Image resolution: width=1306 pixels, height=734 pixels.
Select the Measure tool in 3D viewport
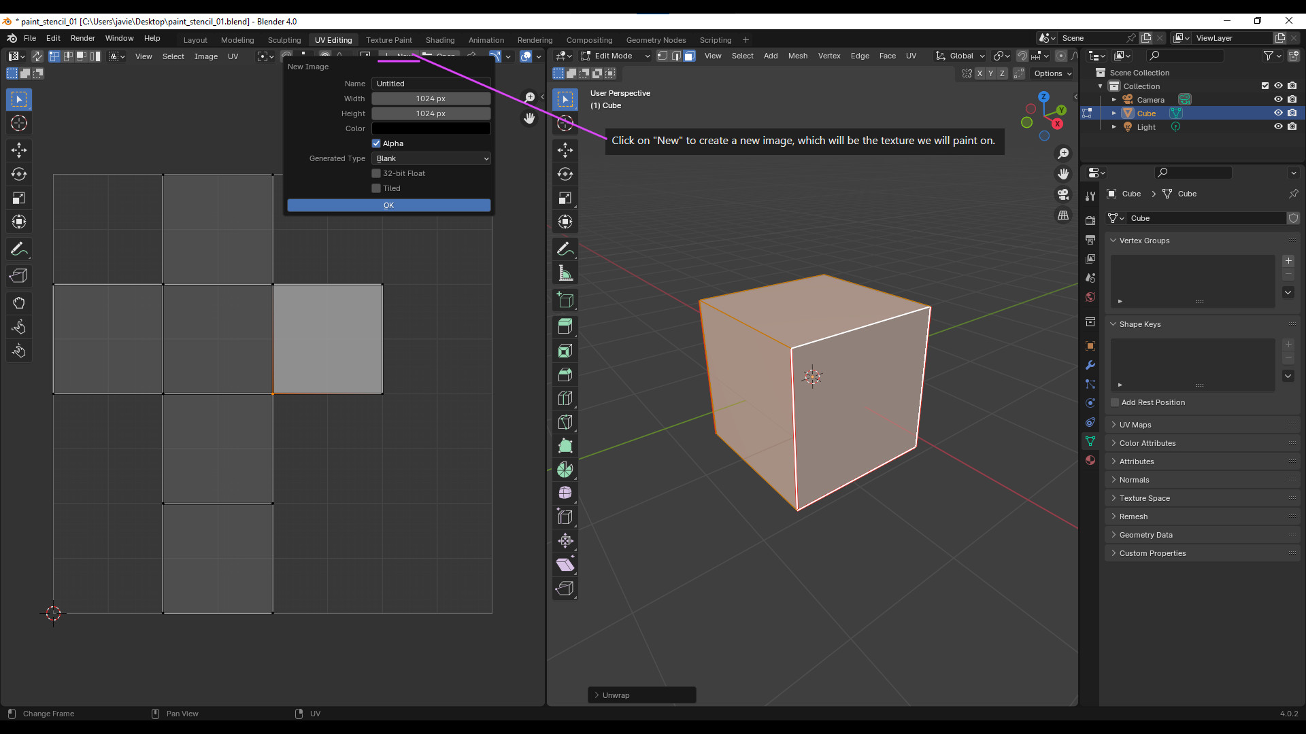pos(565,273)
